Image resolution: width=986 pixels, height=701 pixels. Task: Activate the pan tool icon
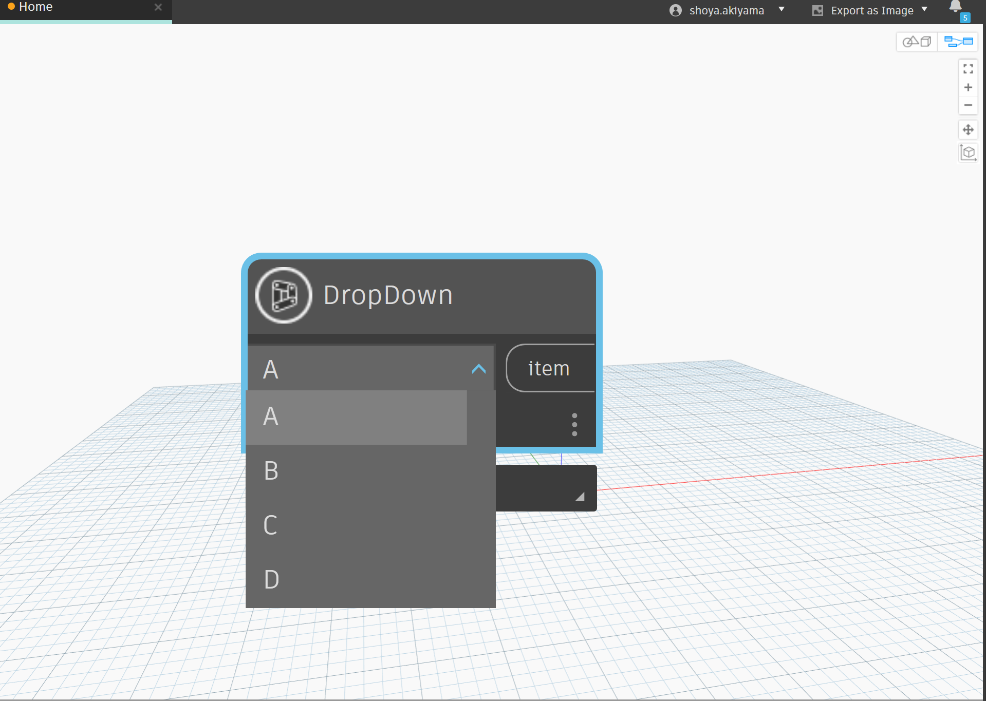coord(968,129)
